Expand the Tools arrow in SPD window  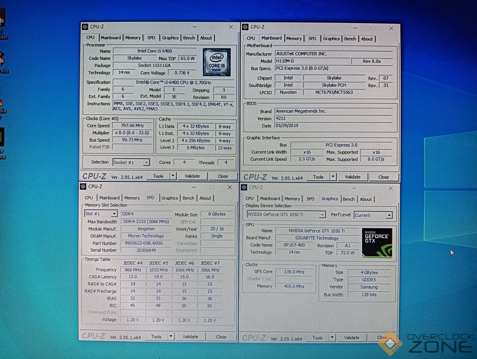click(171, 337)
